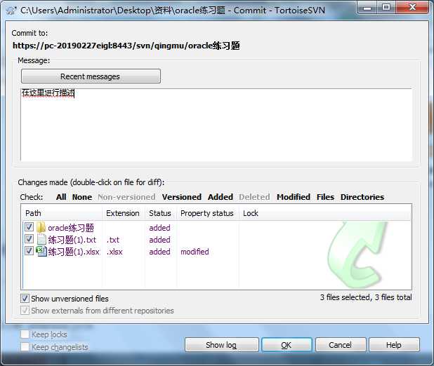This screenshot has width=434, height=366.
Task: Sort by the Status column header
Action: tap(161, 213)
